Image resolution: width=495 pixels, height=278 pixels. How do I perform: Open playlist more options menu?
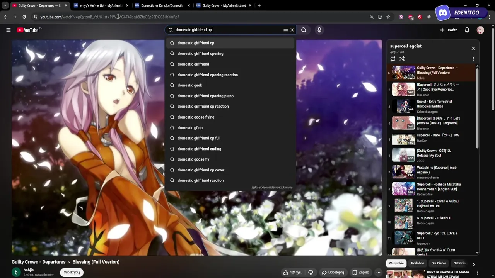[473, 59]
